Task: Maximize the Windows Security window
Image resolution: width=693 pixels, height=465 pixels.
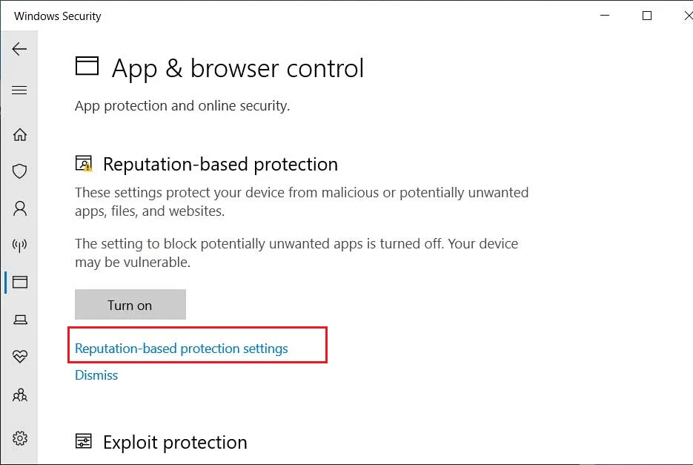Action: tap(647, 16)
